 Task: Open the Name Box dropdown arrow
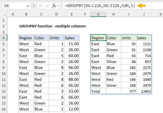[x=28, y=6]
